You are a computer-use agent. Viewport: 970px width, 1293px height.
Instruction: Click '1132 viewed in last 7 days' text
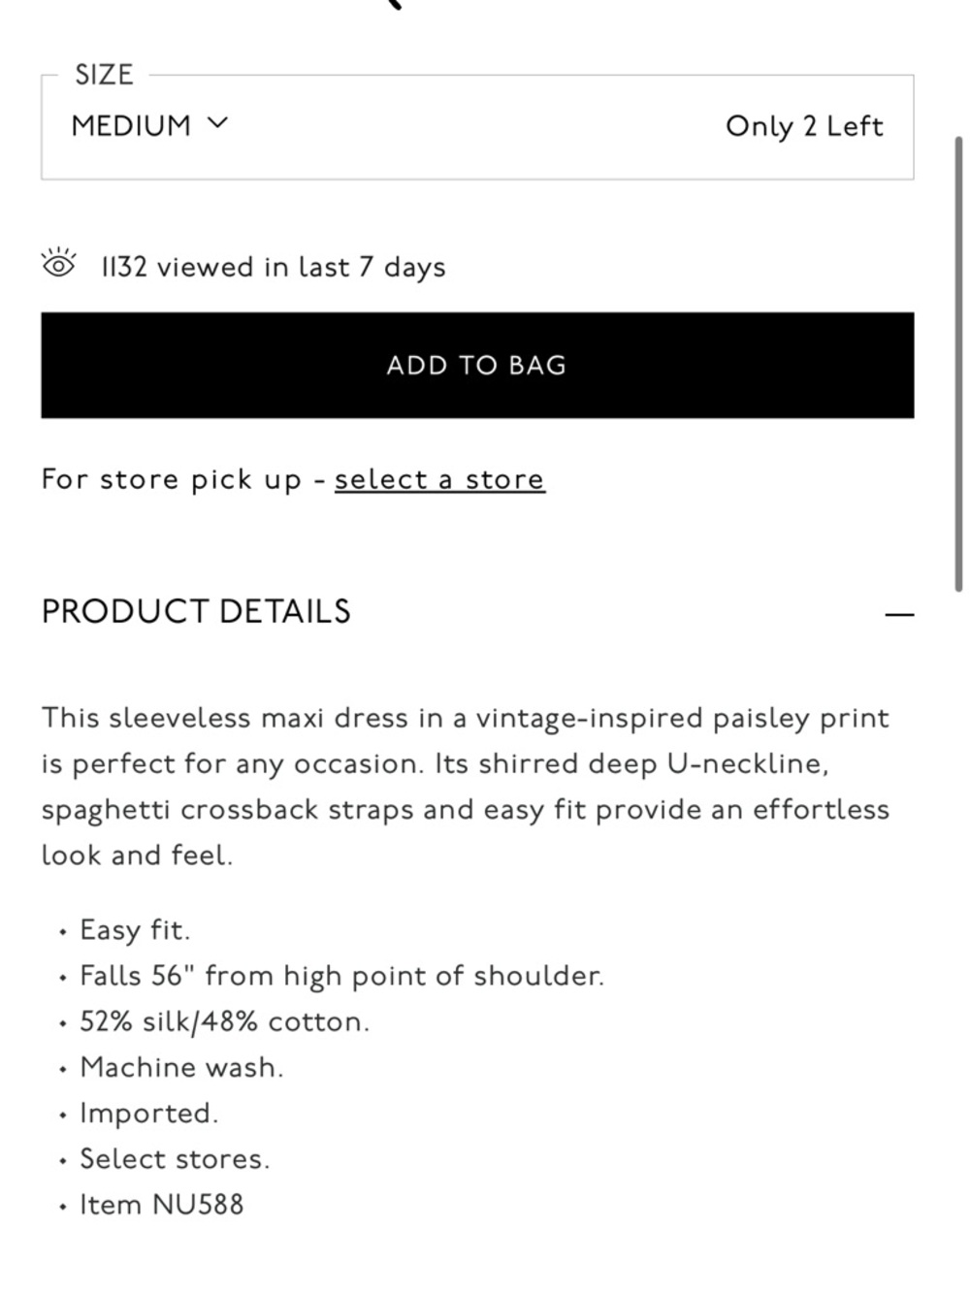[x=274, y=267]
